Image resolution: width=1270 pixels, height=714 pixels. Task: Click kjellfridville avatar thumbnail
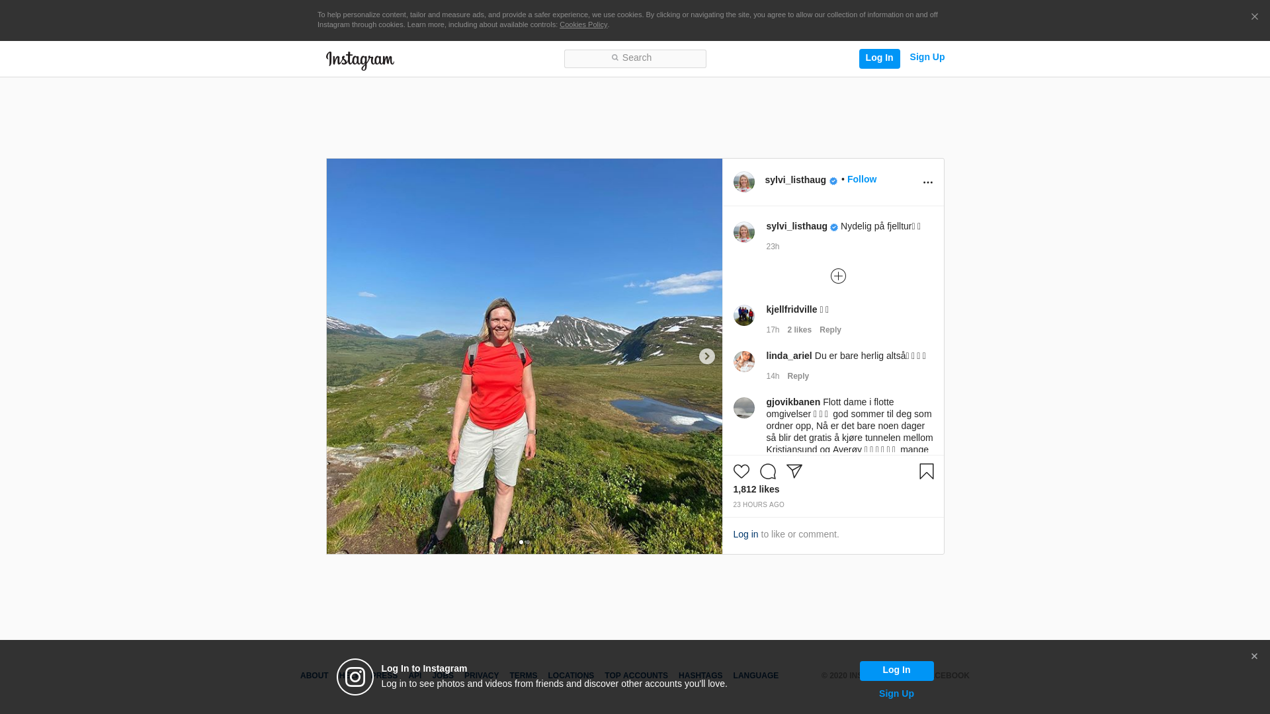[x=743, y=315]
